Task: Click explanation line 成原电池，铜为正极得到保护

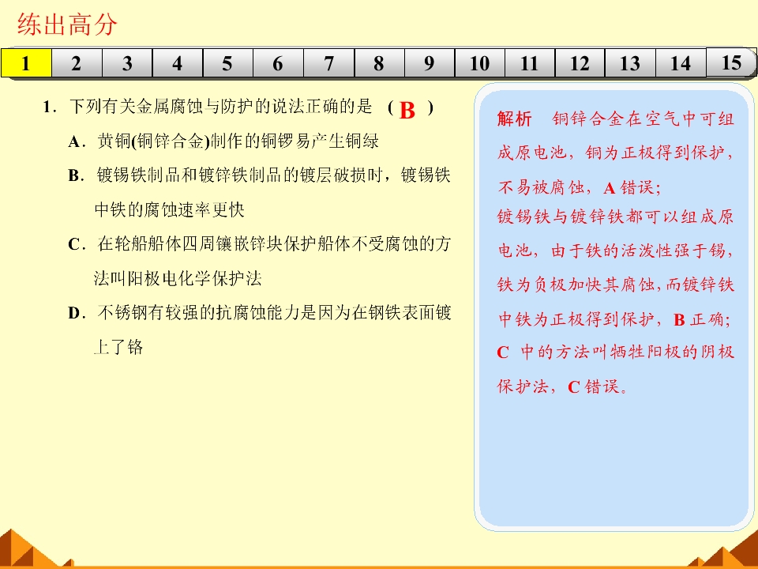Action: pos(615,153)
